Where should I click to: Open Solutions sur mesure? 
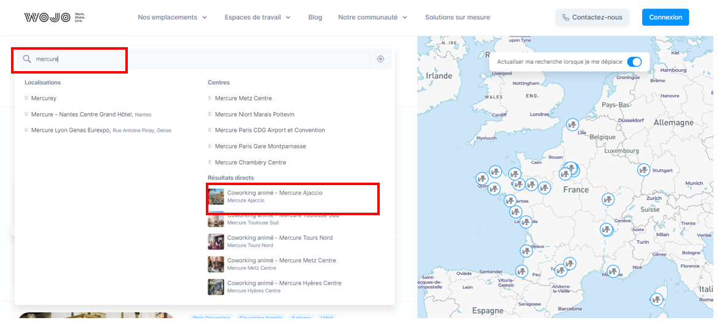tap(457, 17)
